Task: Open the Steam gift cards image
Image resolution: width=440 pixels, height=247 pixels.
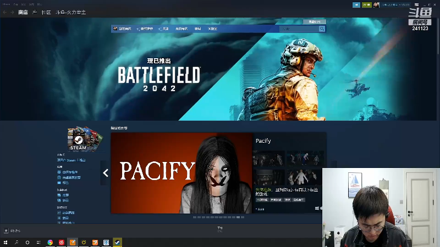Action: [x=84, y=139]
